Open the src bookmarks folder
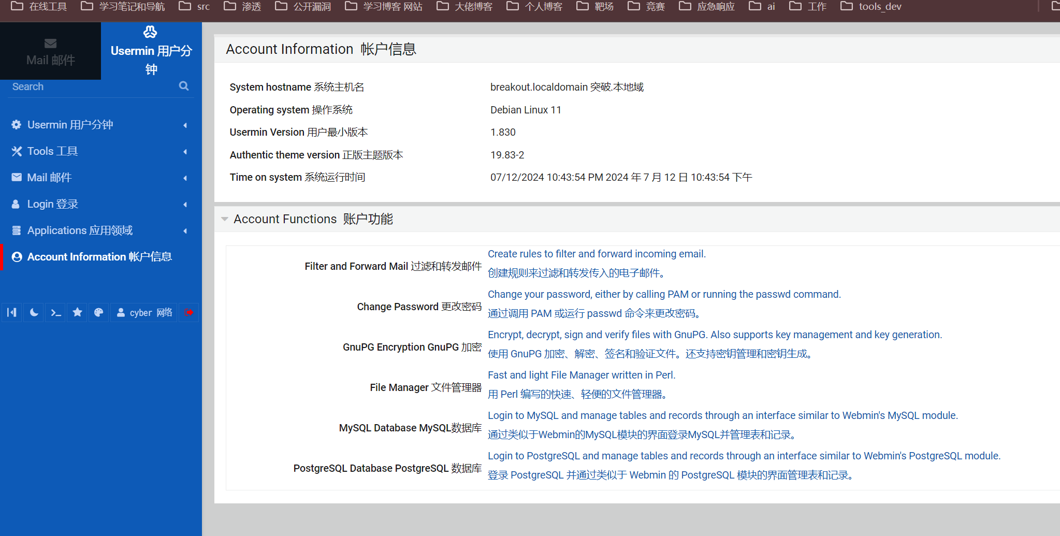The image size is (1060, 536). [x=194, y=7]
